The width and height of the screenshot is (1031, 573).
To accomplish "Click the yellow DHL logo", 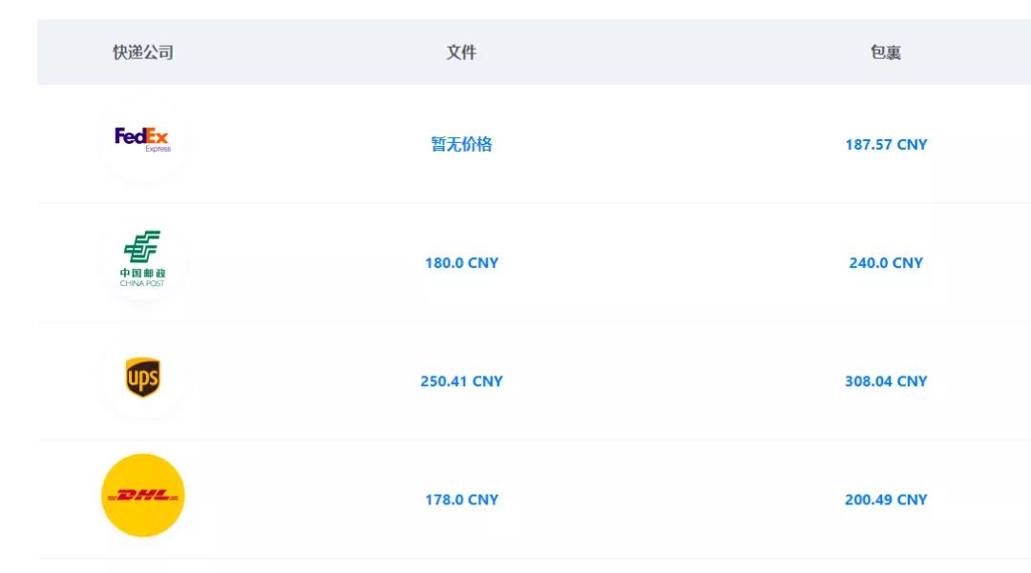I will 143,496.
